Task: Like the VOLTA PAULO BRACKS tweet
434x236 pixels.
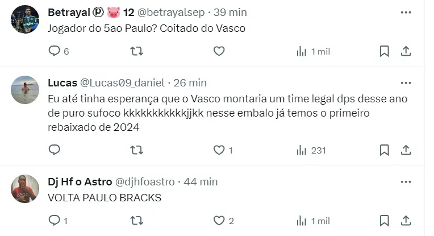Action: coord(219,221)
